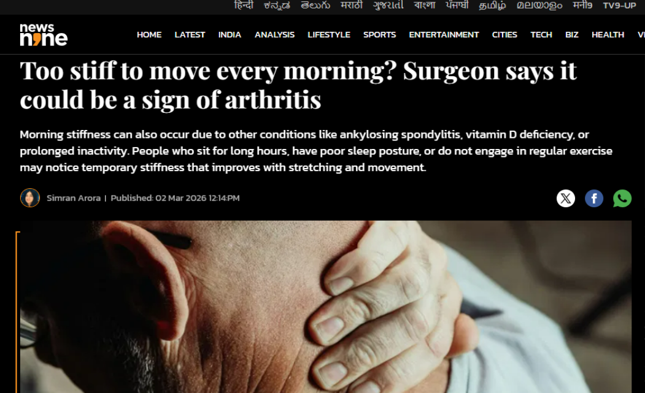Open the HEALTH section
The width and height of the screenshot is (645, 393).
pyautogui.click(x=608, y=35)
